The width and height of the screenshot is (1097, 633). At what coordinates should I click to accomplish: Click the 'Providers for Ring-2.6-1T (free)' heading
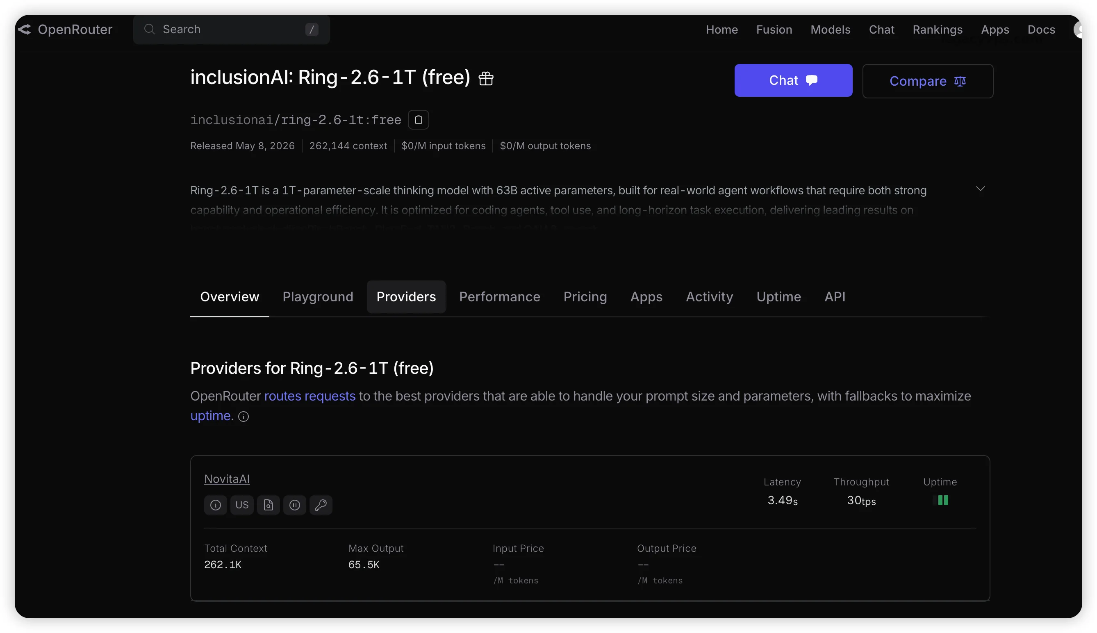click(x=312, y=368)
